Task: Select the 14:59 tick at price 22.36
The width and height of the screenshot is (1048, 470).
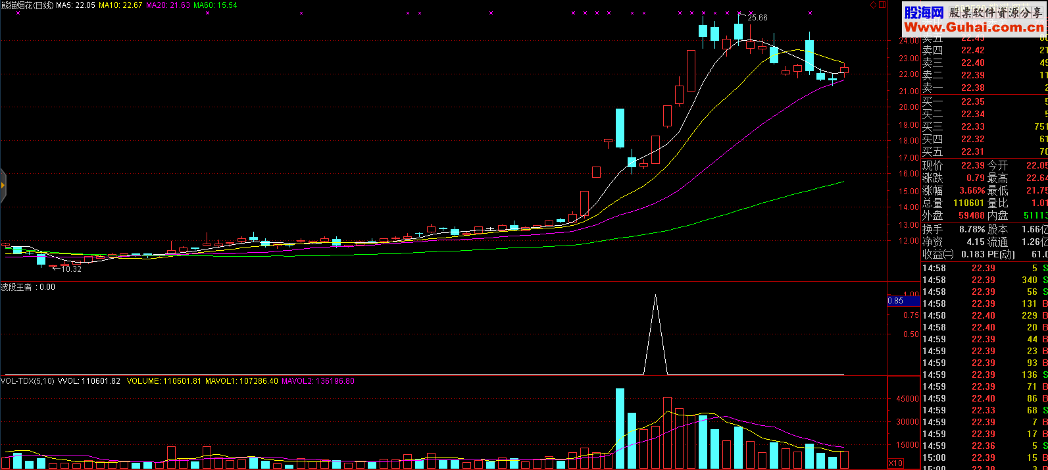Action: click(x=984, y=446)
